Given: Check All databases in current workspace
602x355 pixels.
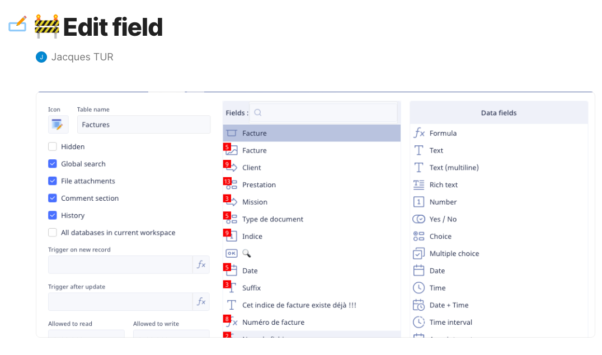Looking at the screenshot, I should pyautogui.click(x=53, y=233).
